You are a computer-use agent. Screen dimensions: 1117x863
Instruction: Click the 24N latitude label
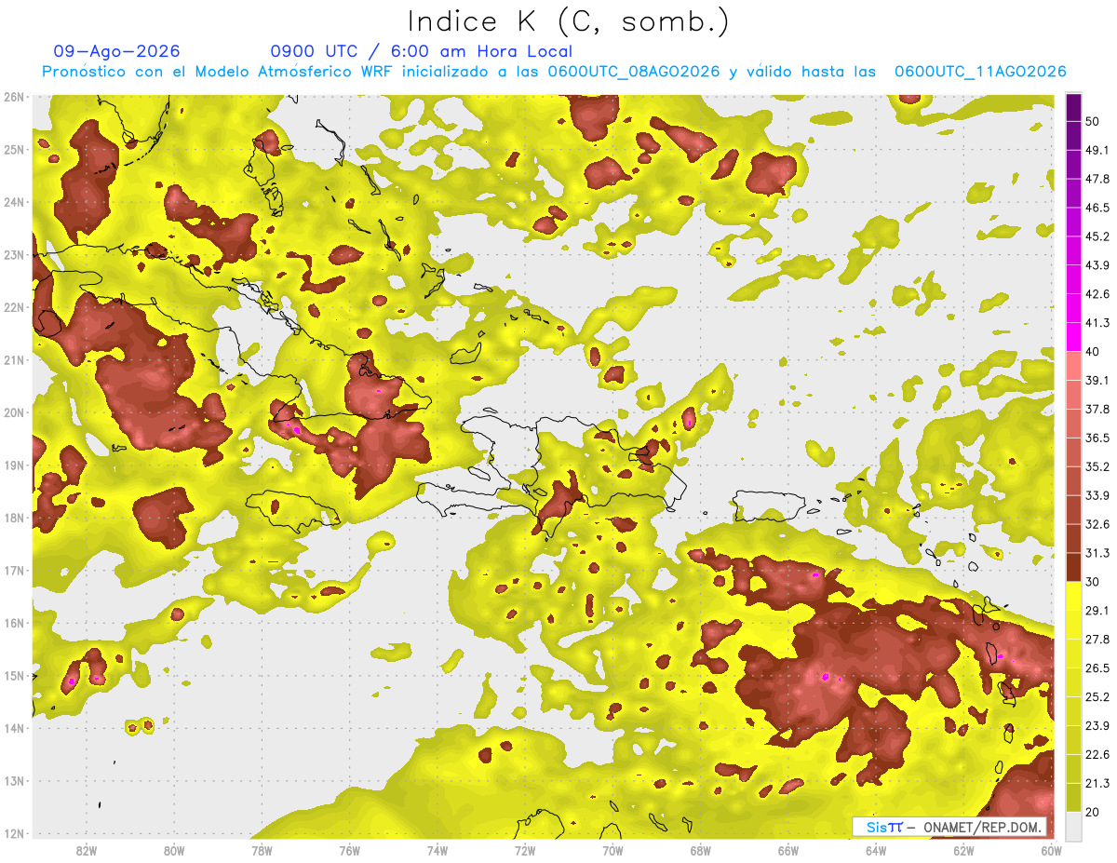point(14,202)
